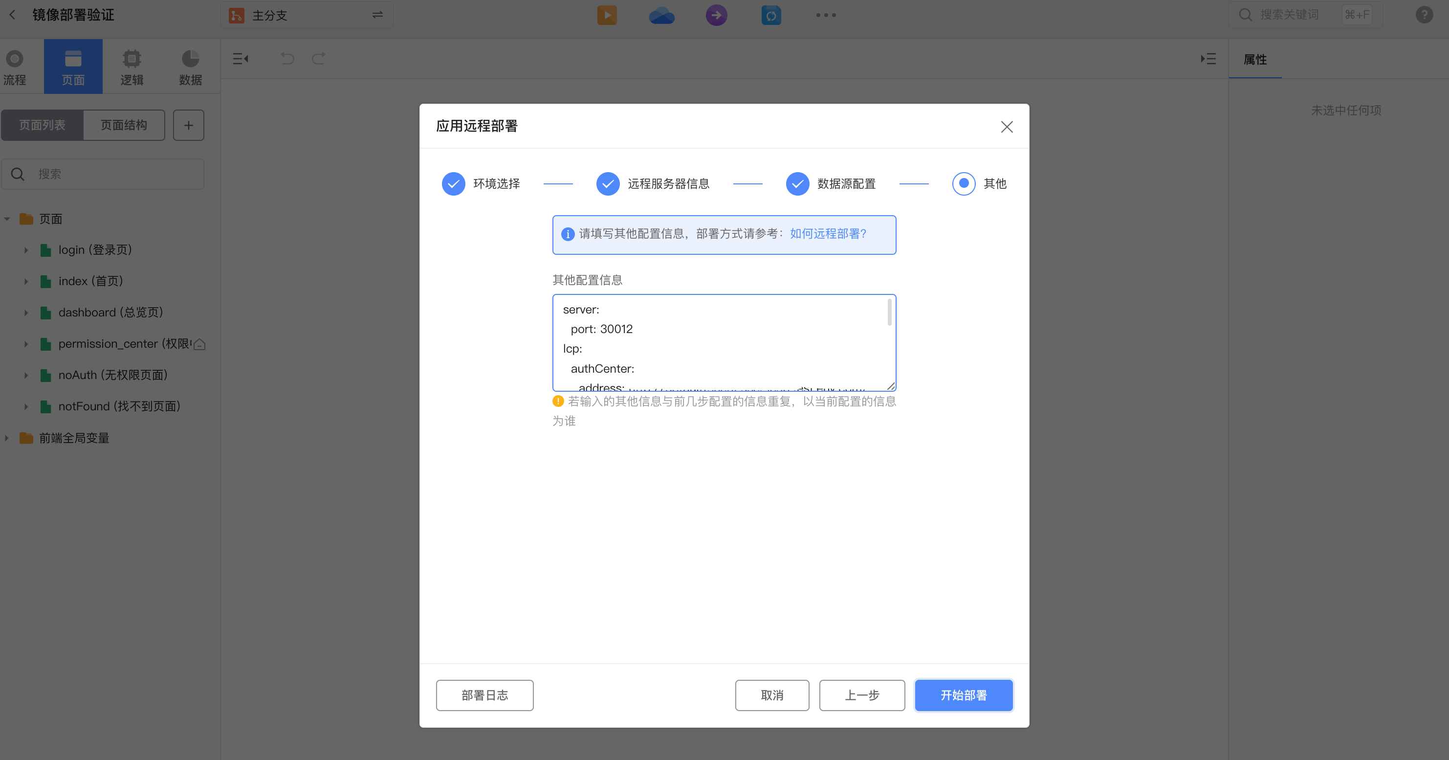The image size is (1449, 760).
Task: Jump to the 环境选择 step
Action: pos(481,184)
